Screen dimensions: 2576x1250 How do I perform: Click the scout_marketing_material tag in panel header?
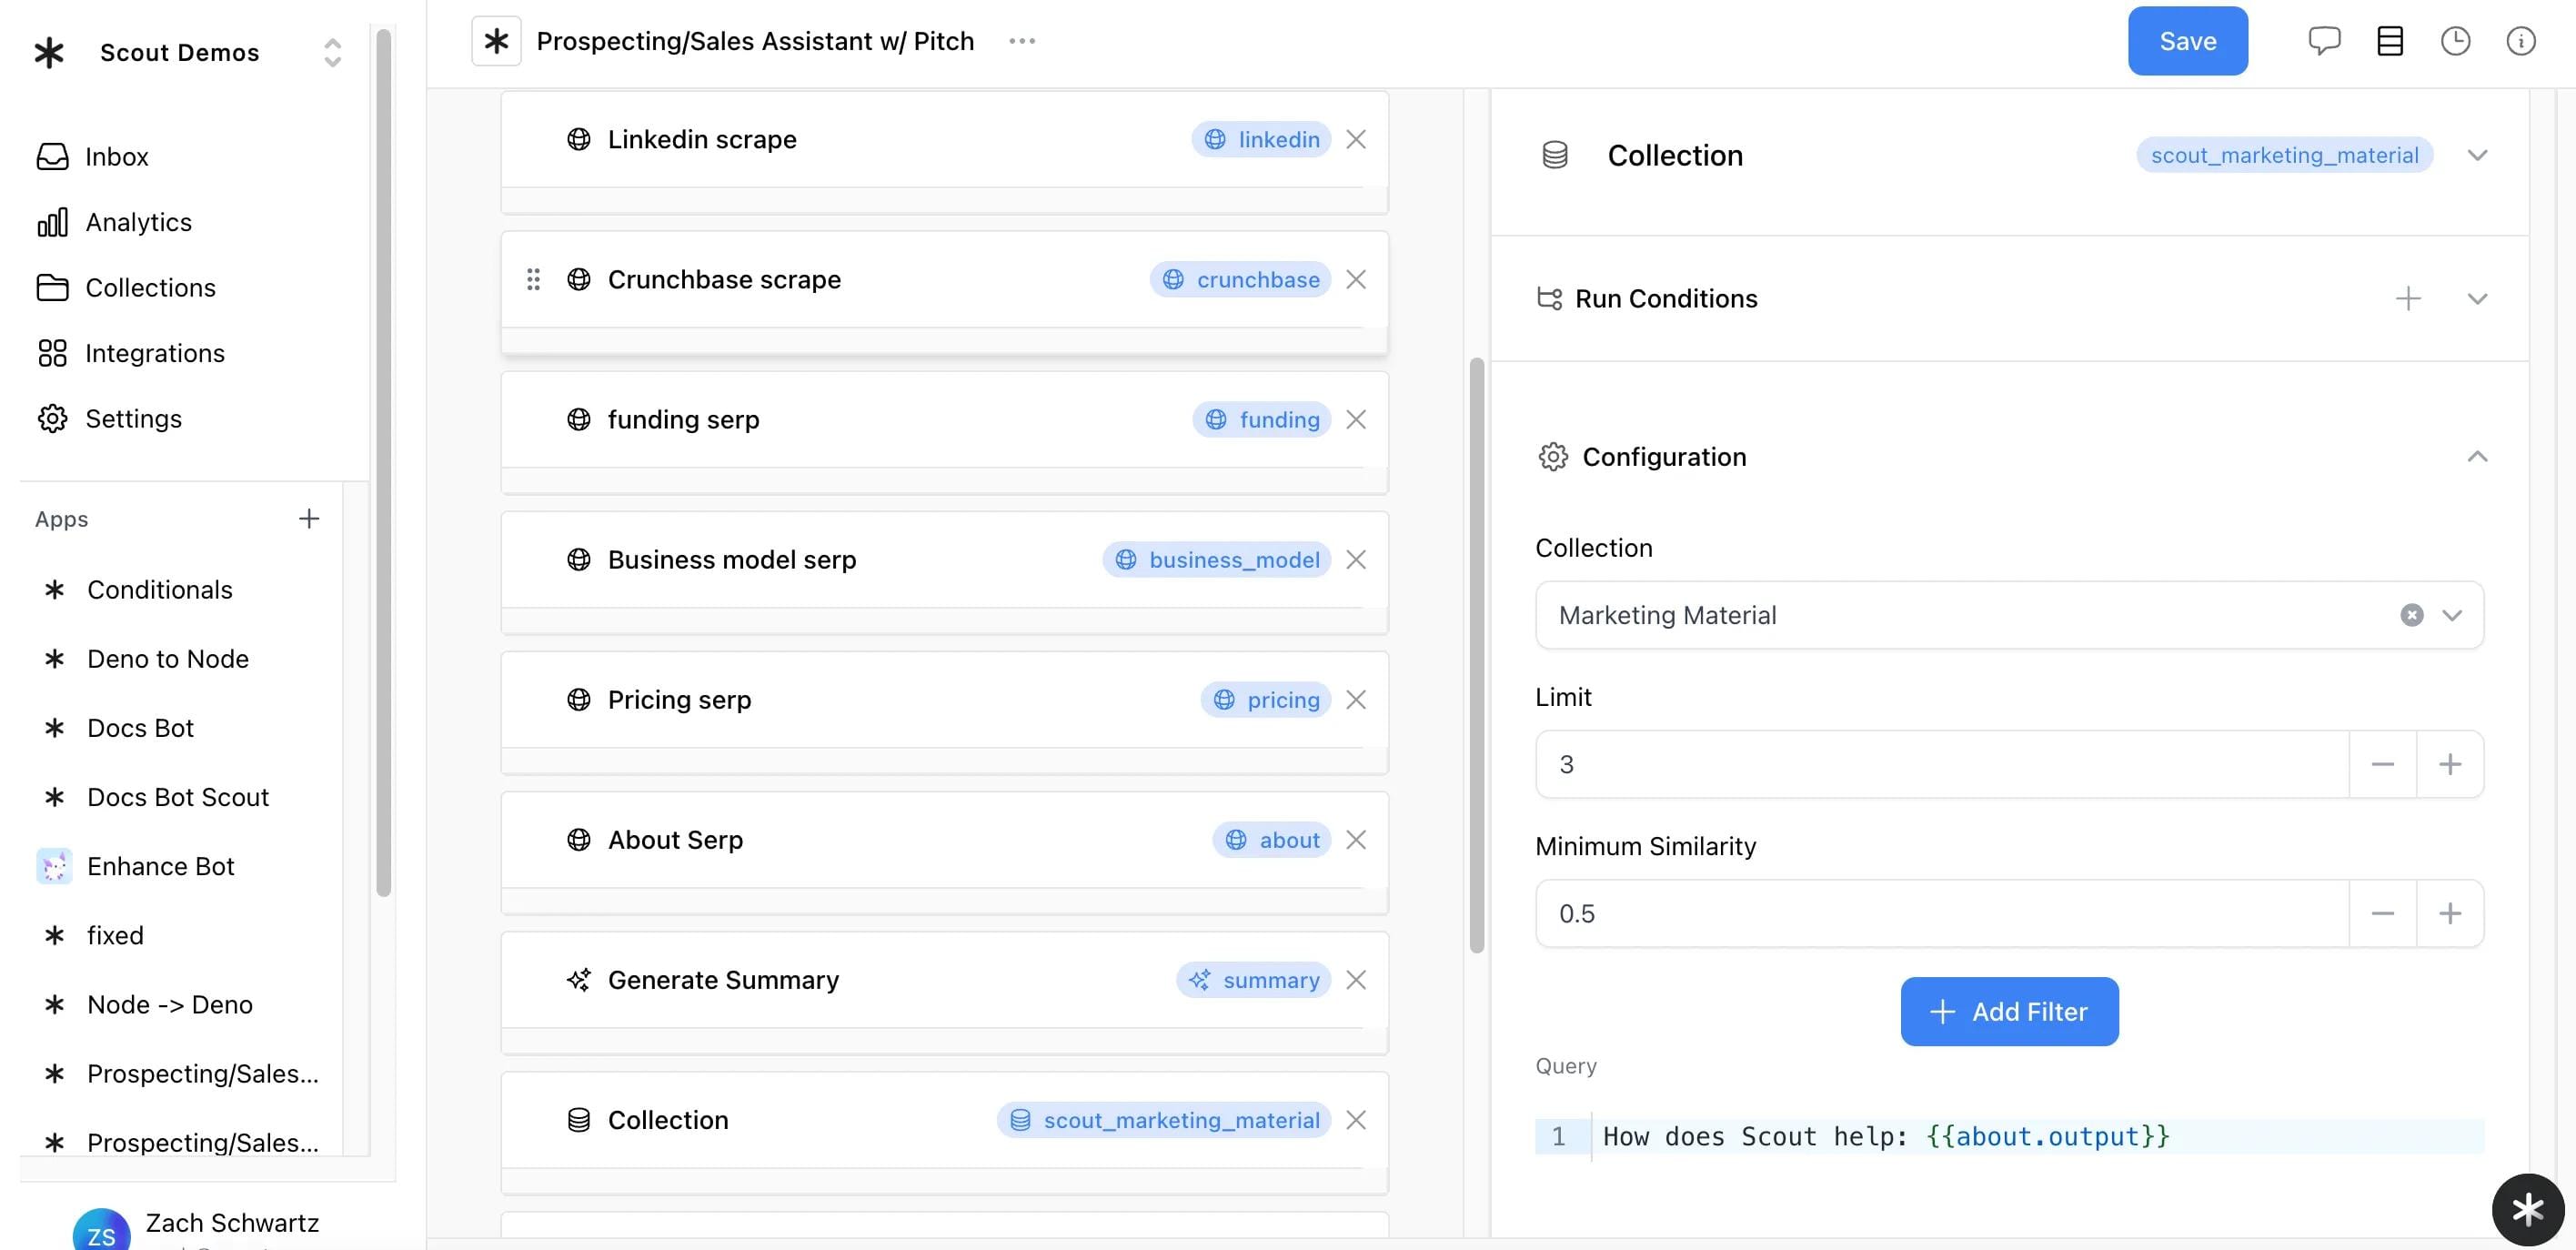tap(2284, 155)
